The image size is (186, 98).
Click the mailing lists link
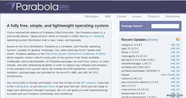point(22,86)
